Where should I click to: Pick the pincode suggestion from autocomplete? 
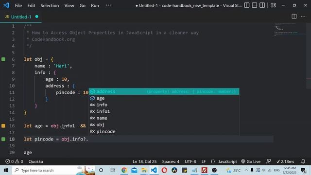[164, 132]
